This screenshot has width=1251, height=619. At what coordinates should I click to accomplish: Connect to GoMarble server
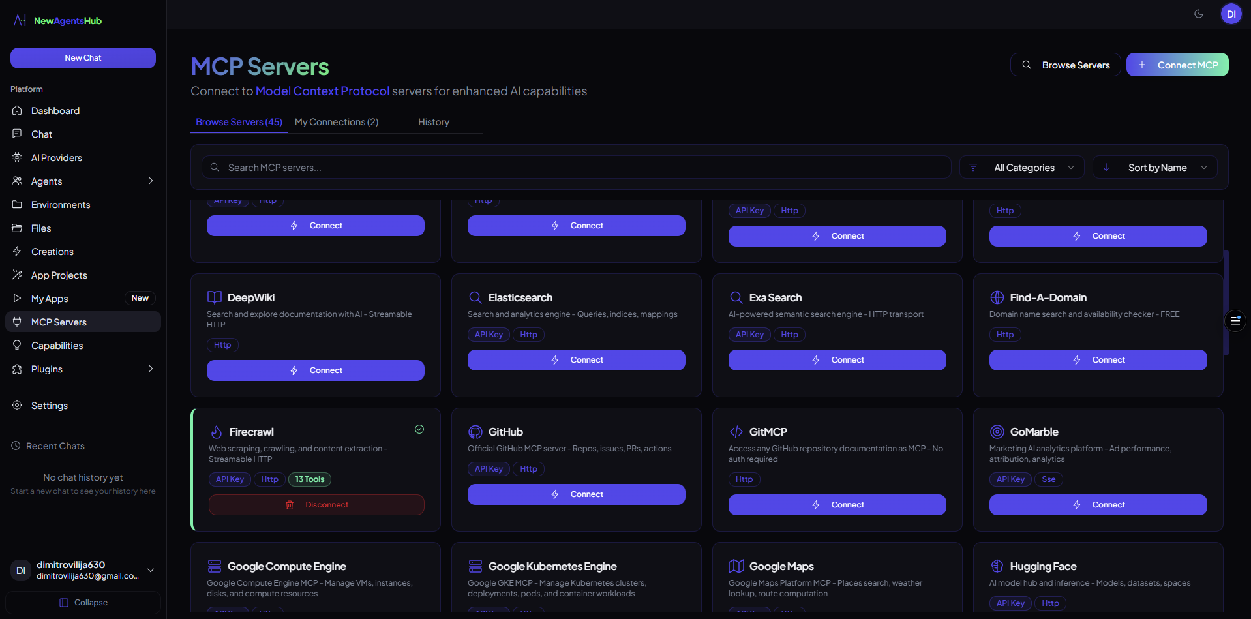pyautogui.click(x=1098, y=505)
